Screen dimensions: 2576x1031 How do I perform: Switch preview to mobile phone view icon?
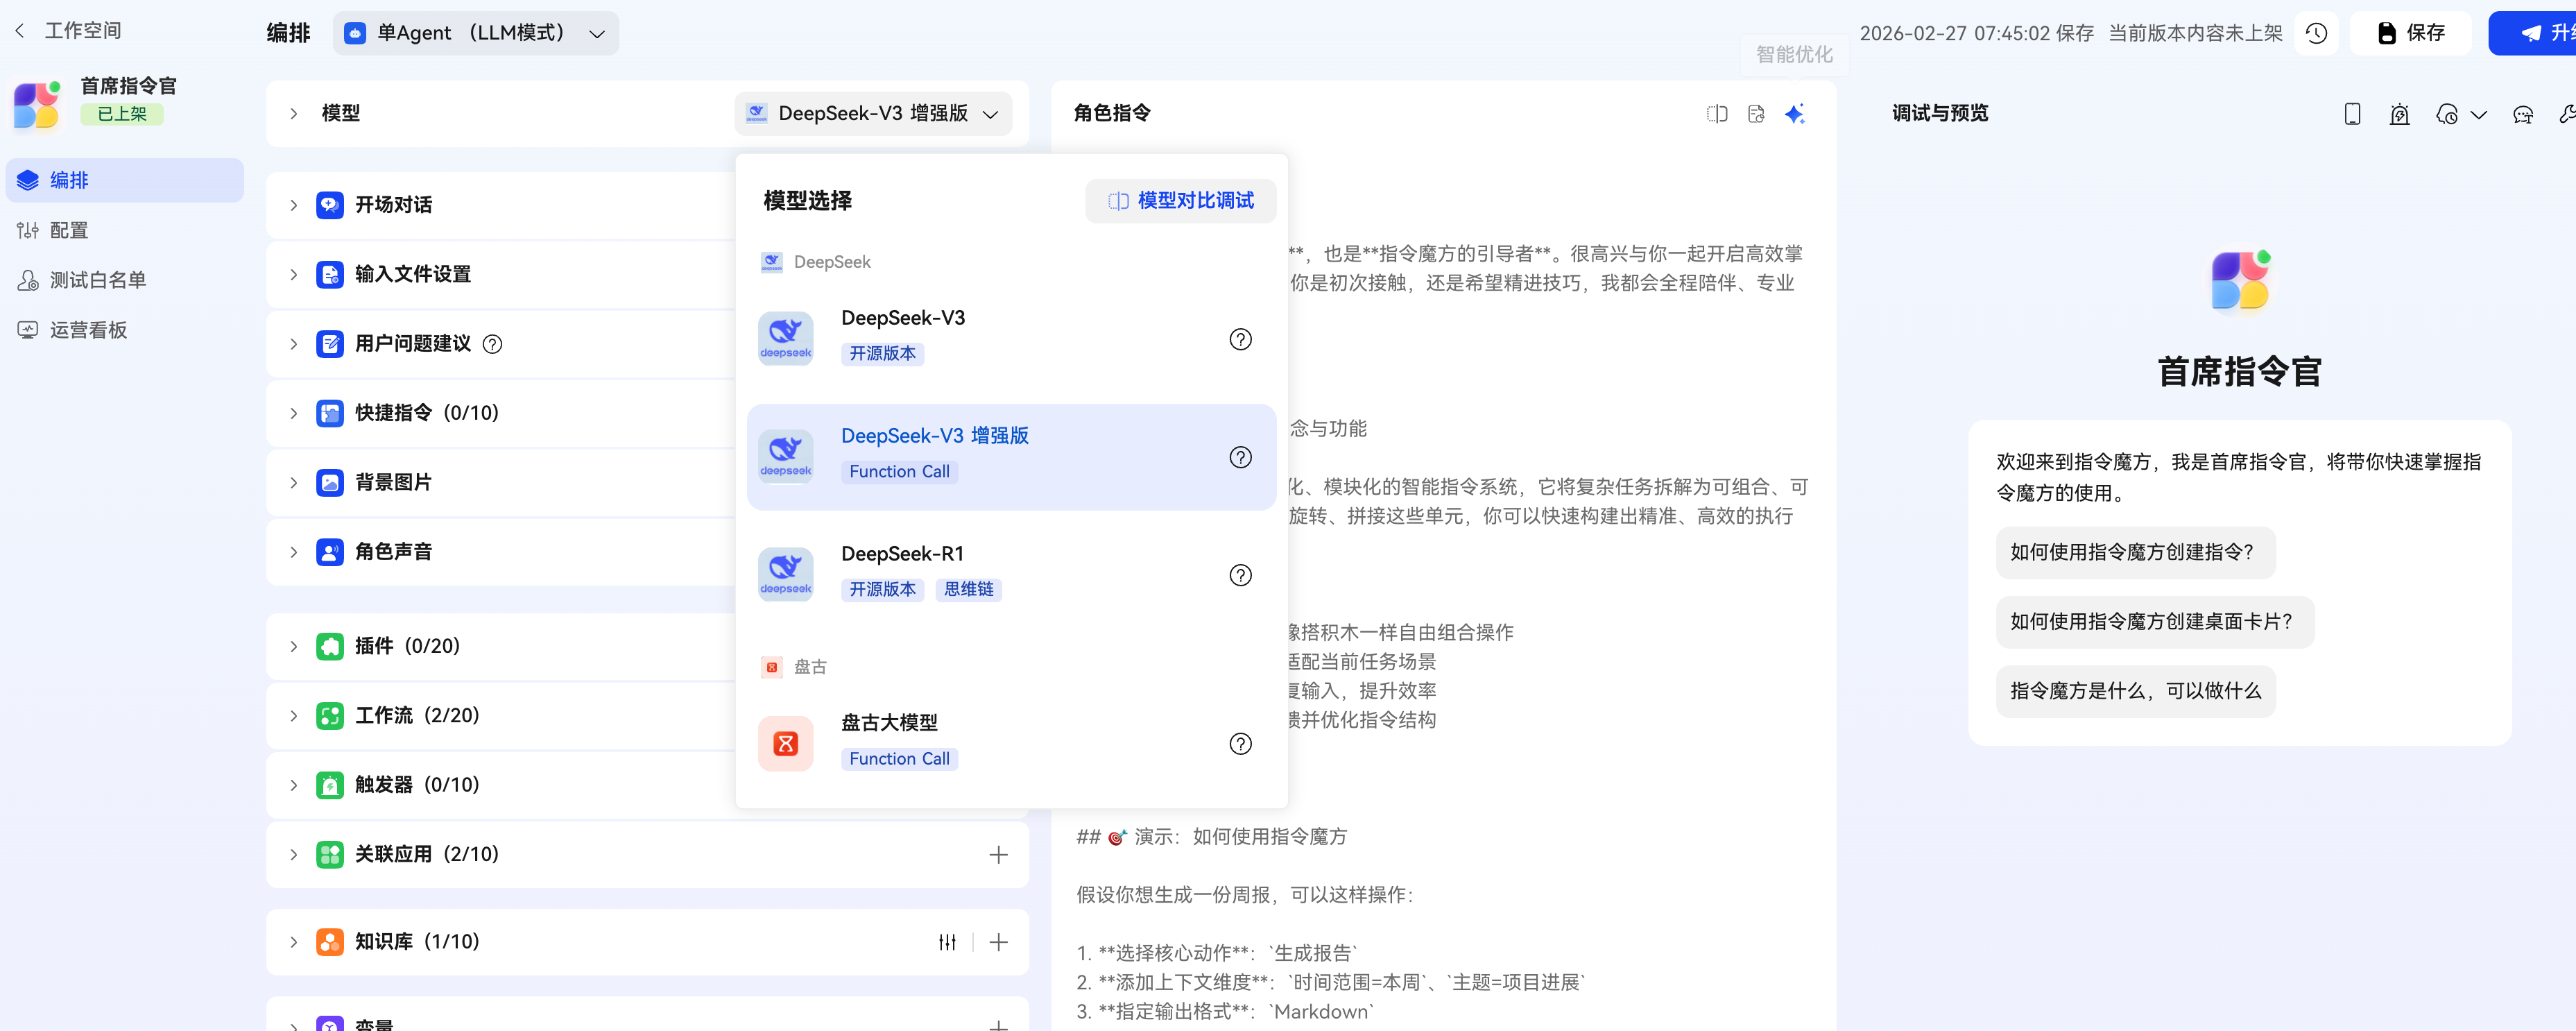[x=2352, y=114]
